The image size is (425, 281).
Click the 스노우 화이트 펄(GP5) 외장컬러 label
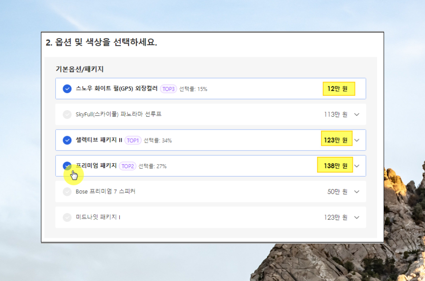pyautogui.click(x=117, y=88)
